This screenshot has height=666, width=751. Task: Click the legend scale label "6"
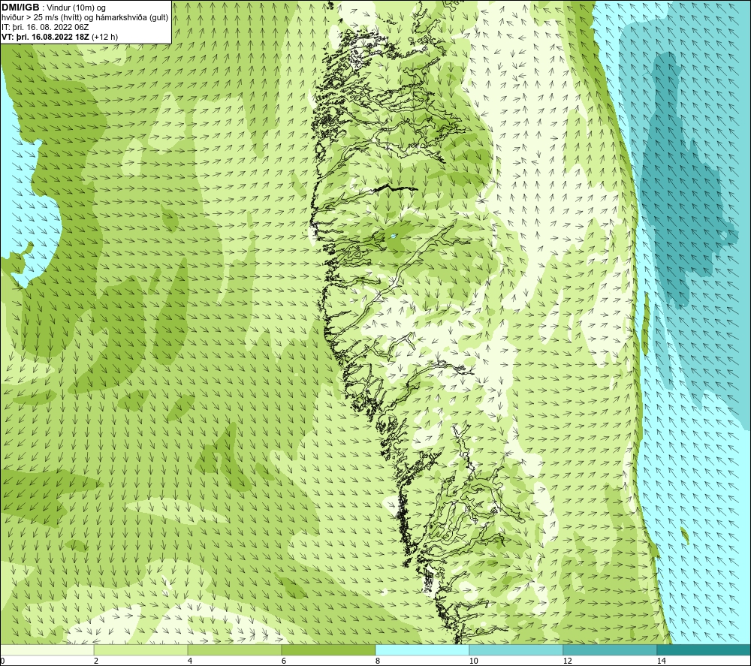[284, 661]
